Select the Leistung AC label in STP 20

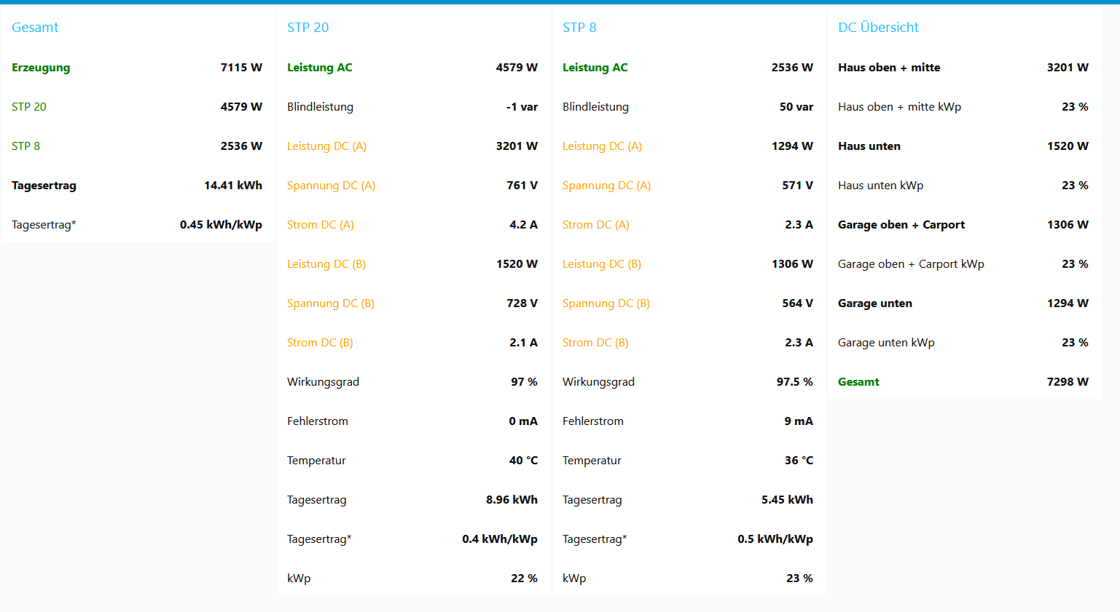click(319, 68)
